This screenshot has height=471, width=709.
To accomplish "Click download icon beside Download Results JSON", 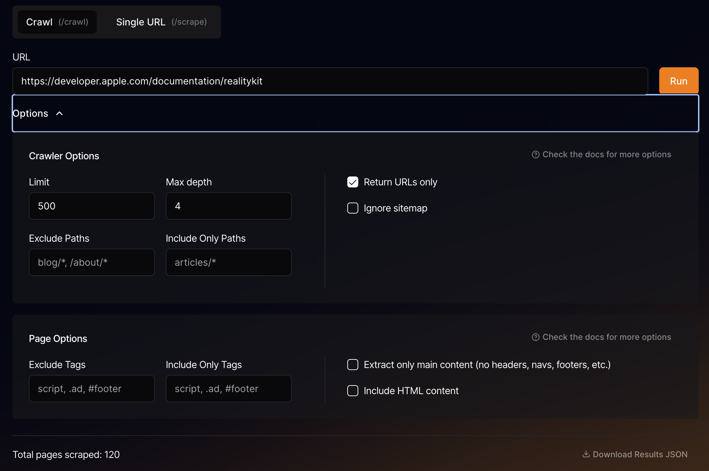I will pyautogui.click(x=586, y=454).
